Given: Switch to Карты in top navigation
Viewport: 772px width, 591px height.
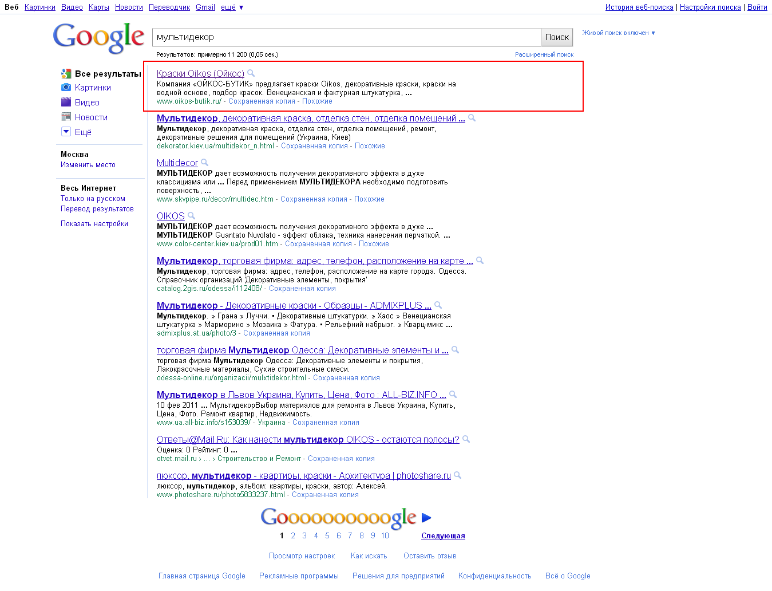Looking at the screenshot, I should pyautogui.click(x=98, y=7).
